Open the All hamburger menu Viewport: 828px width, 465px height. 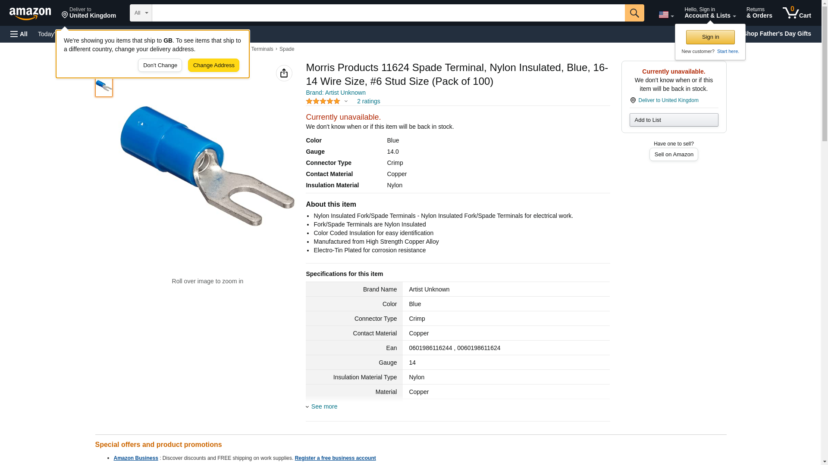point(19,34)
